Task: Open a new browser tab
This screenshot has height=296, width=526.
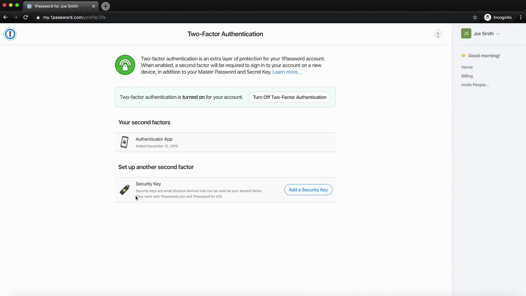Action: click(x=105, y=6)
